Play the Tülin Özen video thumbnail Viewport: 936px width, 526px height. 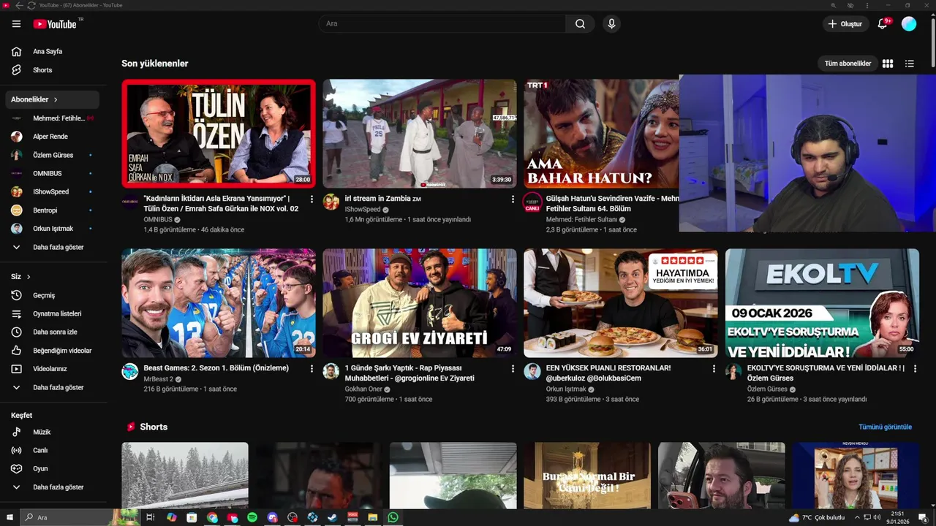point(219,134)
